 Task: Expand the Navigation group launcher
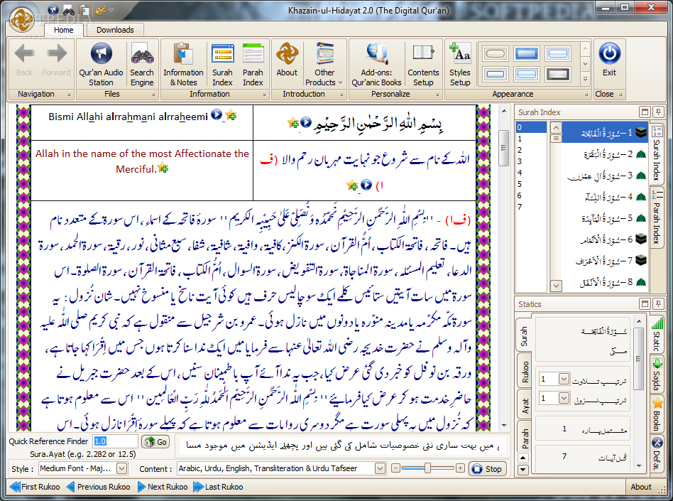(69, 95)
